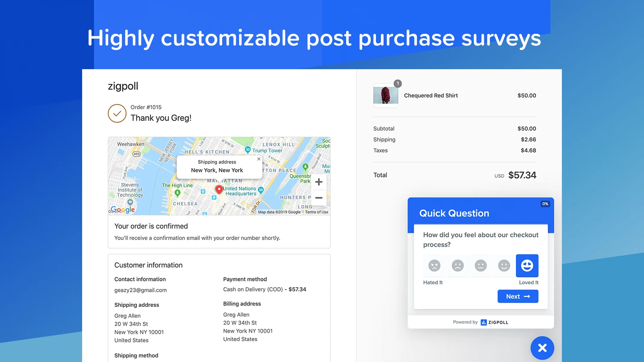Click the email geazy23@gmail.com
The image size is (644, 362).
140,290
